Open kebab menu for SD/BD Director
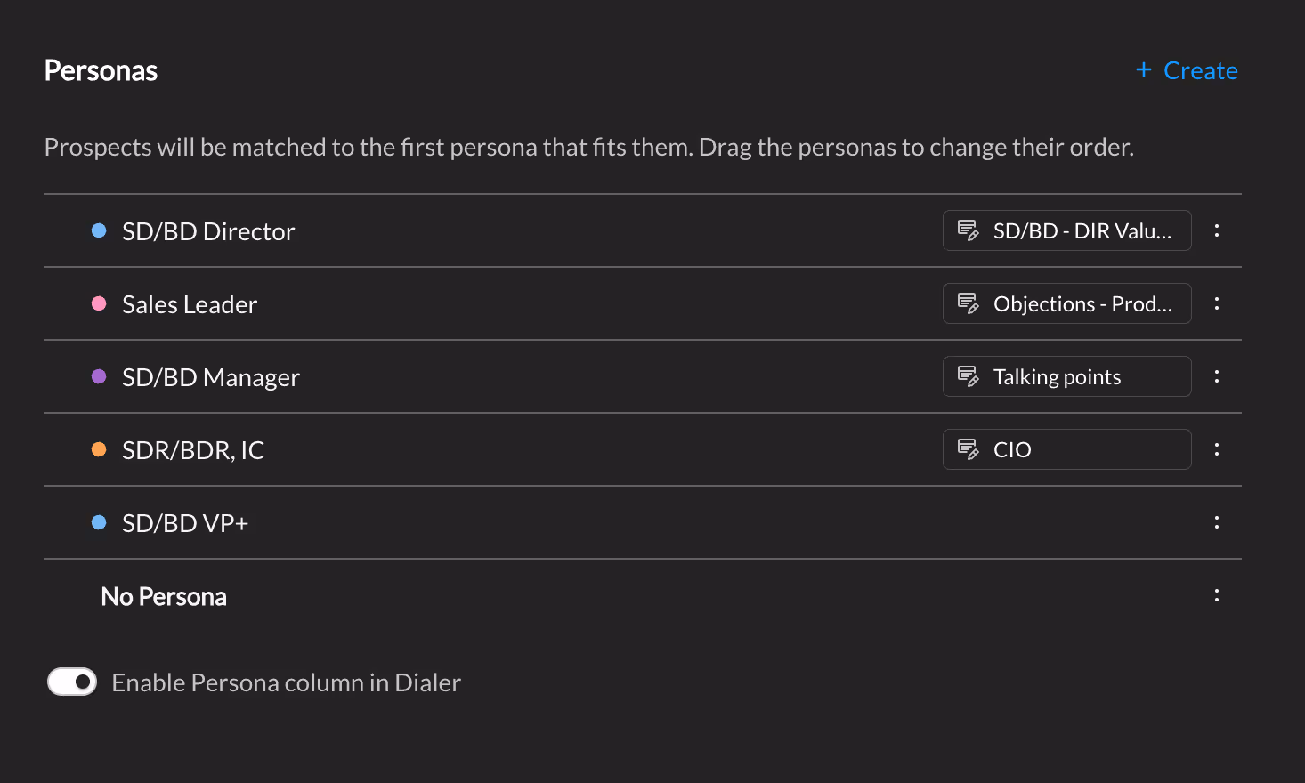Screen dimensions: 1305x783 tap(1216, 230)
